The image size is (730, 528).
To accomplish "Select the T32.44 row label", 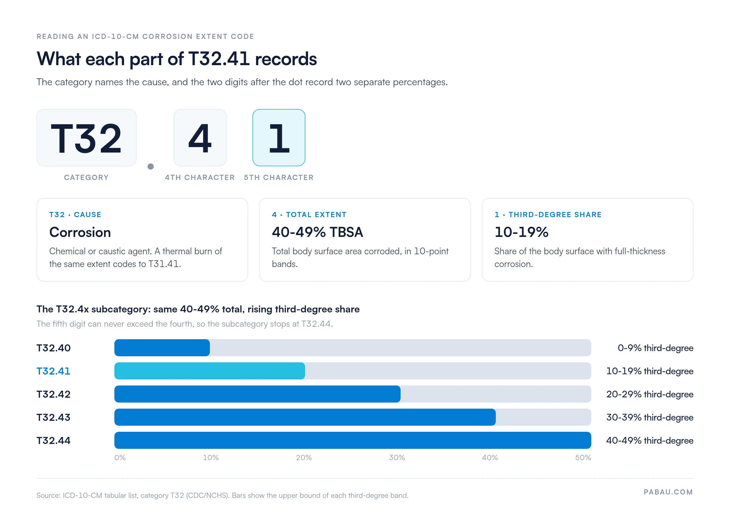I will click(54, 440).
